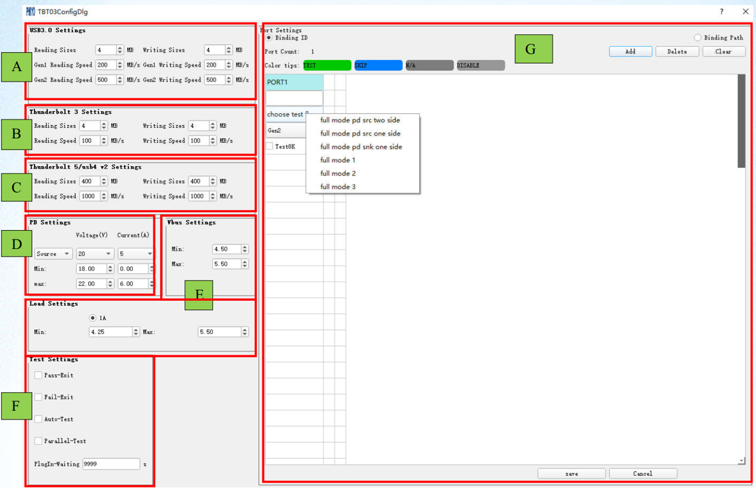Toggle the Parallel-Test checkbox
This screenshot has width=756, height=488.
(38, 441)
